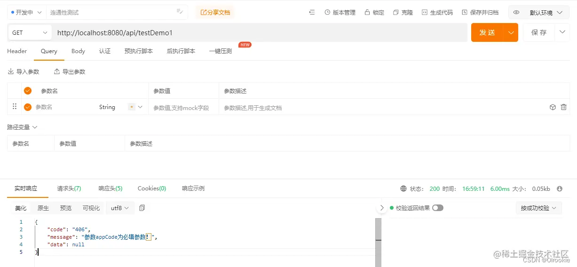Send the request
The image size is (577, 267).
487,32
